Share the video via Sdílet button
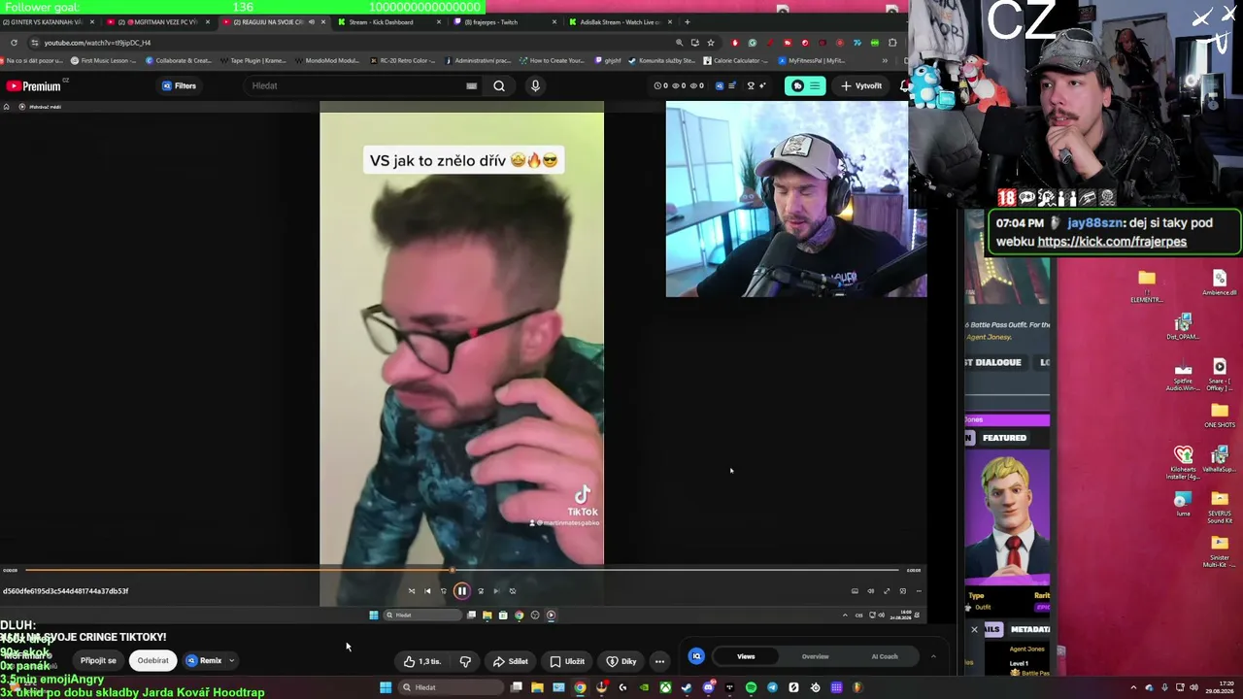This screenshot has height=699, width=1243. coord(511,661)
